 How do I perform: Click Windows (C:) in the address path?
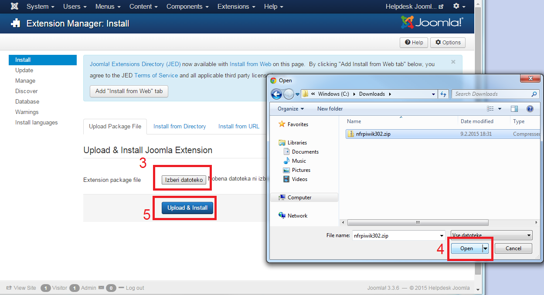click(x=333, y=94)
